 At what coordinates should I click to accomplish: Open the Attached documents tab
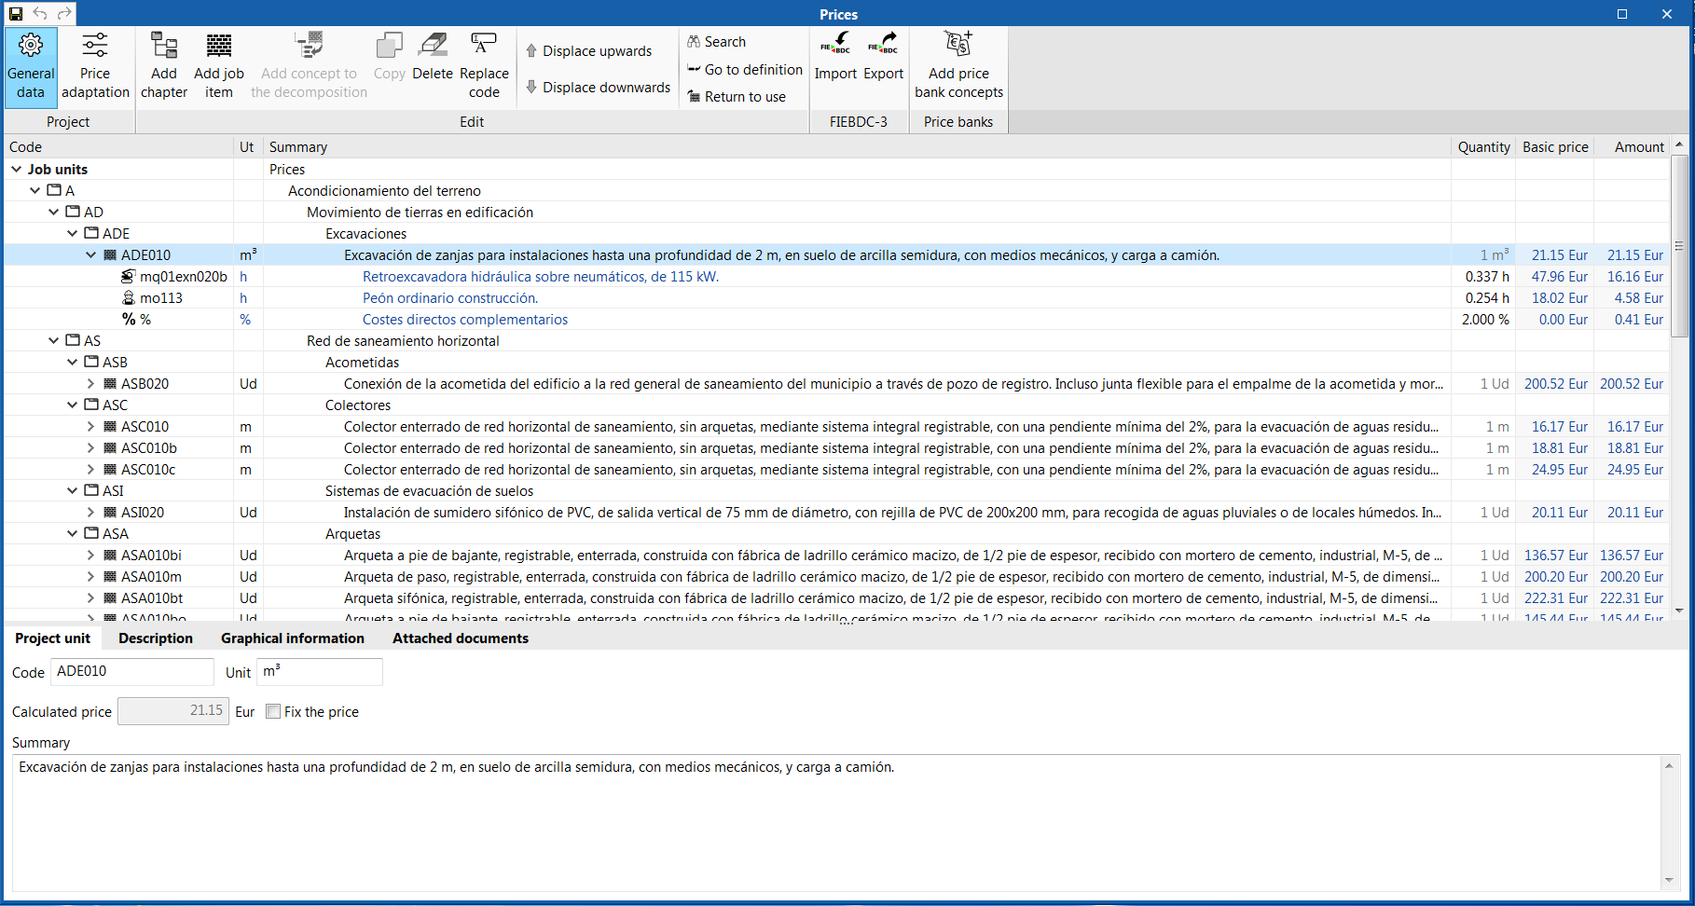tap(460, 638)
